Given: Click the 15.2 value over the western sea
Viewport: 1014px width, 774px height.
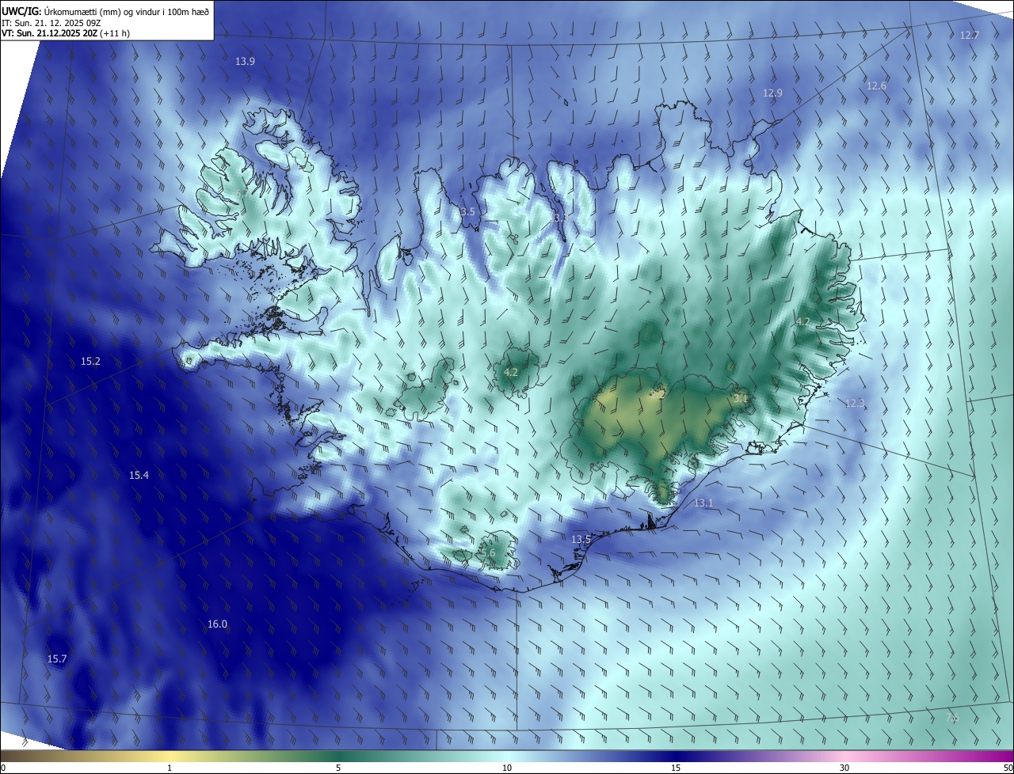Looking at the screenshot, I should [90, 361].
